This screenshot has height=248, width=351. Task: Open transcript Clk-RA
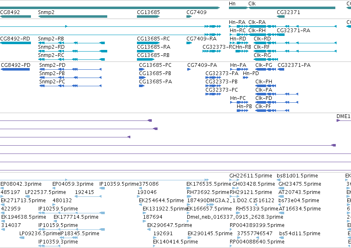click(257, 22)
